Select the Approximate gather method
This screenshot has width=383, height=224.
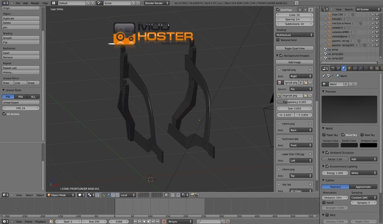363,187
